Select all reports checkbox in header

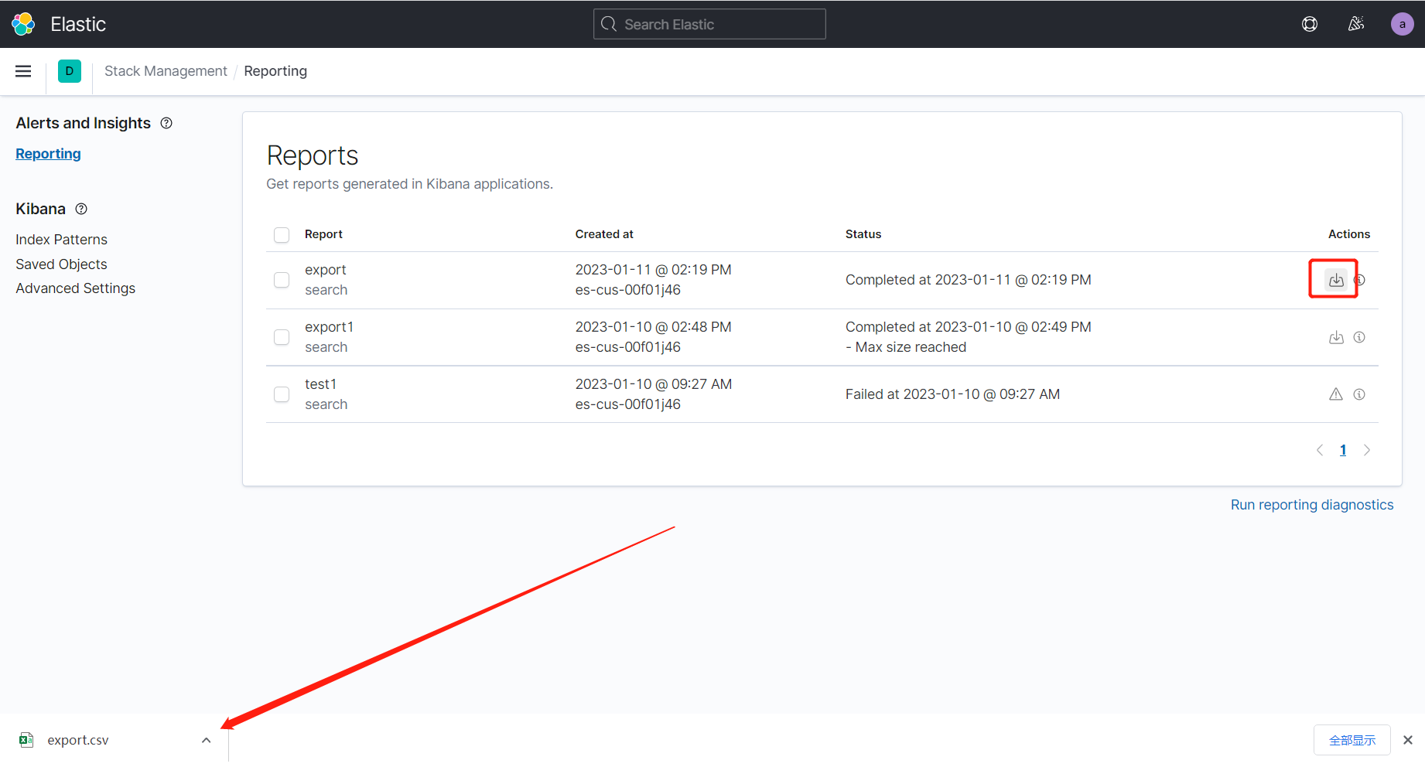click(282, 235)
